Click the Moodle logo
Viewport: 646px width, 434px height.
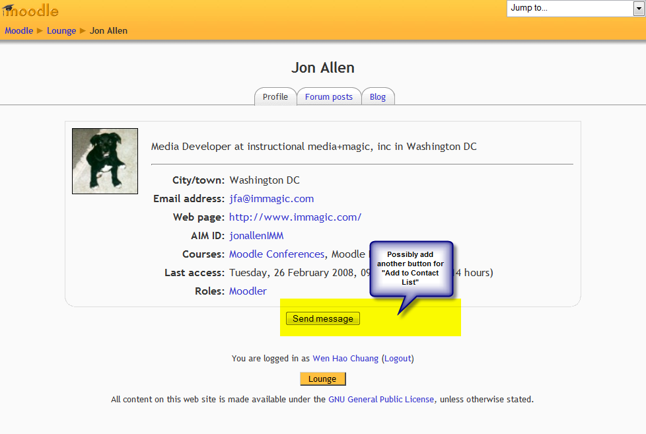pyautogui.click(x=30, y=11)
